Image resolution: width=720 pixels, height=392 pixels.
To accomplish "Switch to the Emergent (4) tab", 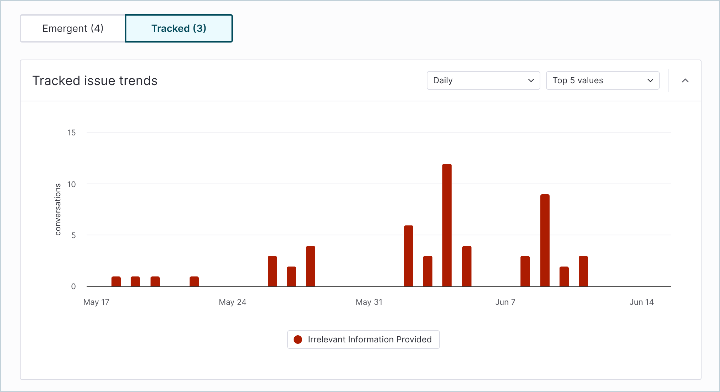I will (x=73, y=28).
